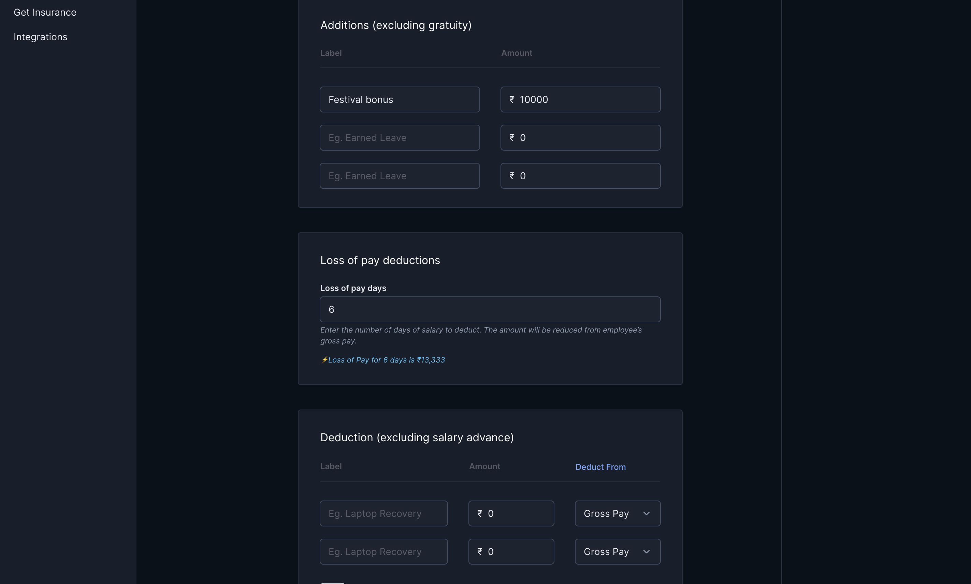This screenshot has height=584, width=971.
Task: Click the Rupee icon in first deduction row
Action: (x=479, y=513)
